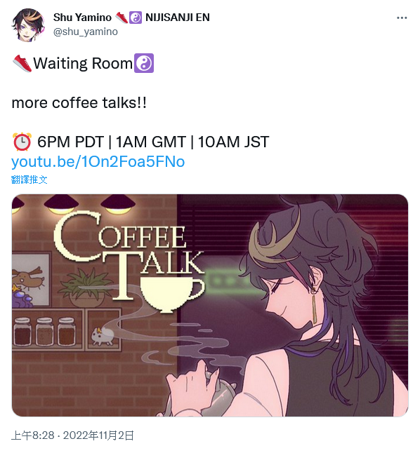
Task: Click the framed dog picture in the thumbnail
Action: tap(31, 279)
